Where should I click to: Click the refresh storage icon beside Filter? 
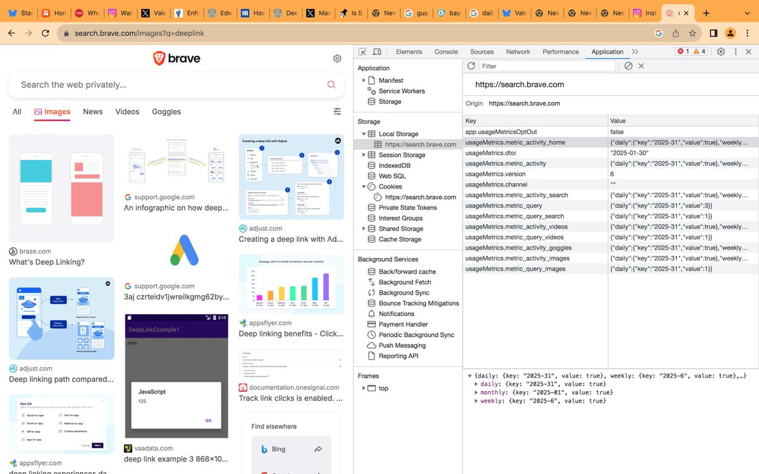tap(471, 66)
